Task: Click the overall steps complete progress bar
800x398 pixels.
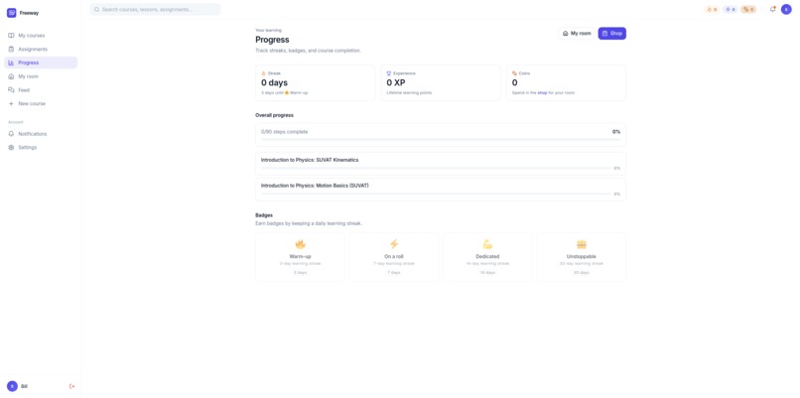Action: click(441, 139)
